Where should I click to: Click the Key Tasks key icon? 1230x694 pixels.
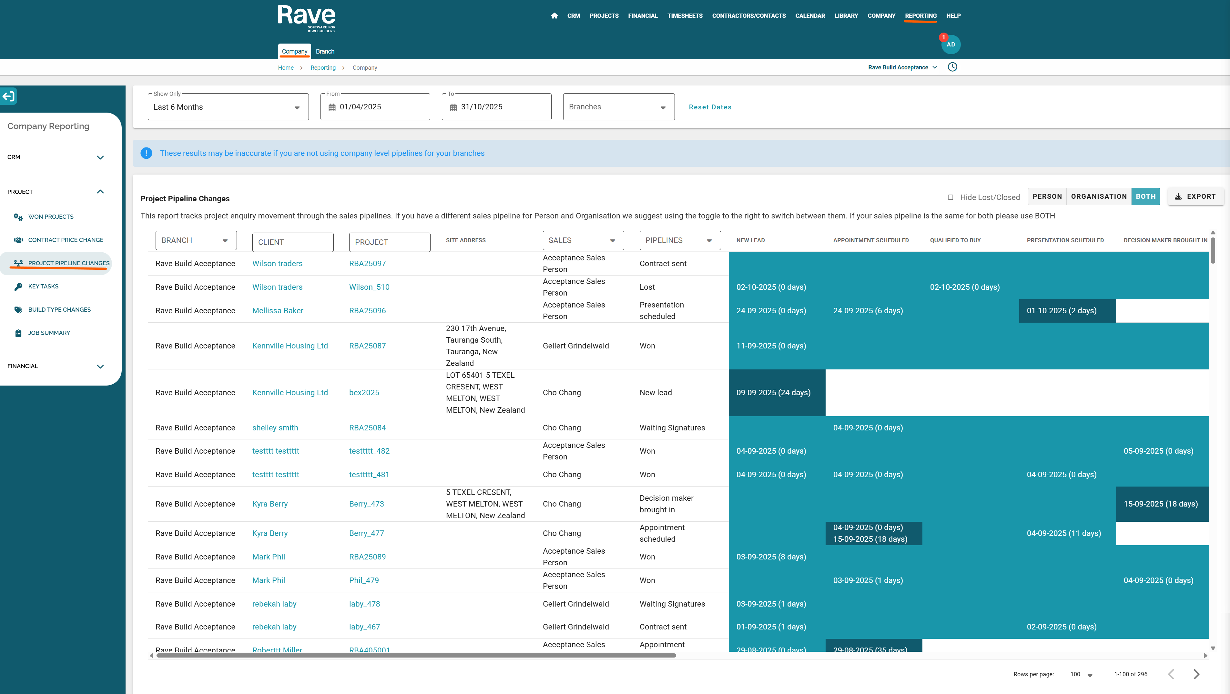pyautogui.click(x=18, y=287)
